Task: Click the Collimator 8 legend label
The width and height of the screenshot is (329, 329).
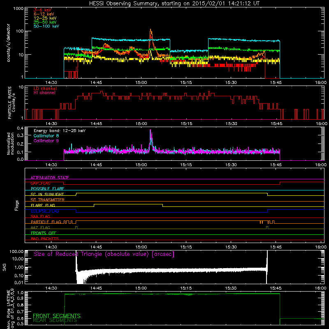Action: 46,136
